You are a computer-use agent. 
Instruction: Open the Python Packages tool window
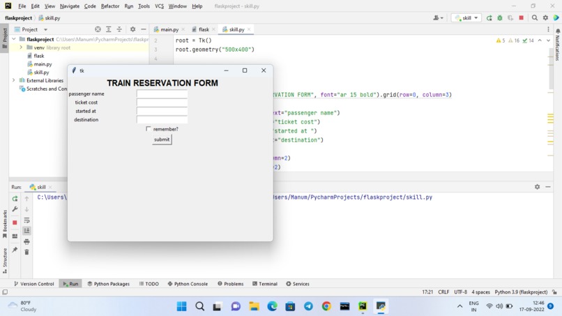(109, 284)
